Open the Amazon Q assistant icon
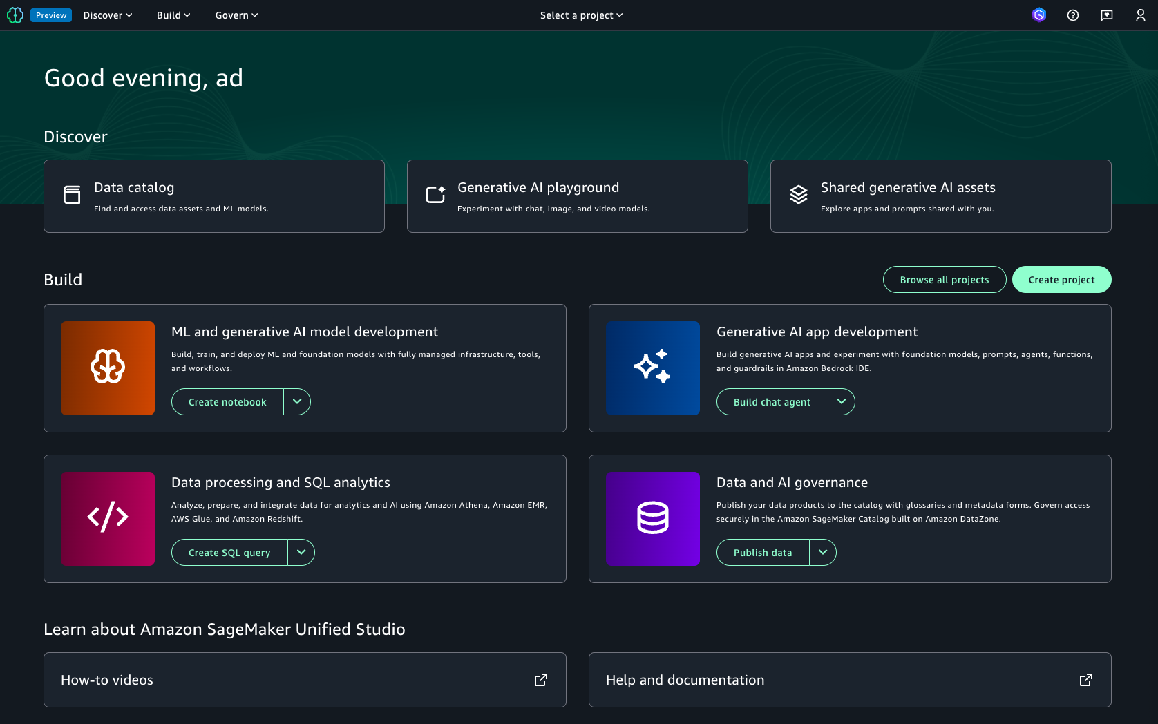Screen dimensions: 1158x724 (1039, 15)
